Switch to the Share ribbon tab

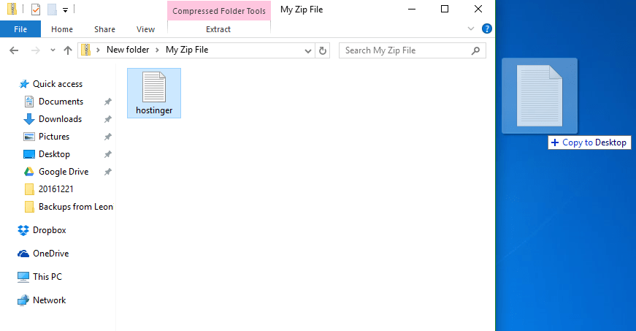(104, 29)
